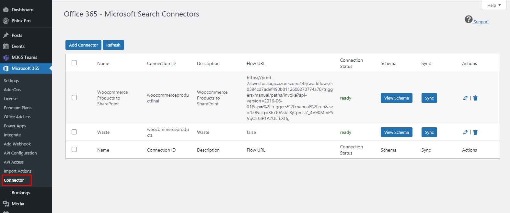Click the Microsoft 365 office icon

6,68
